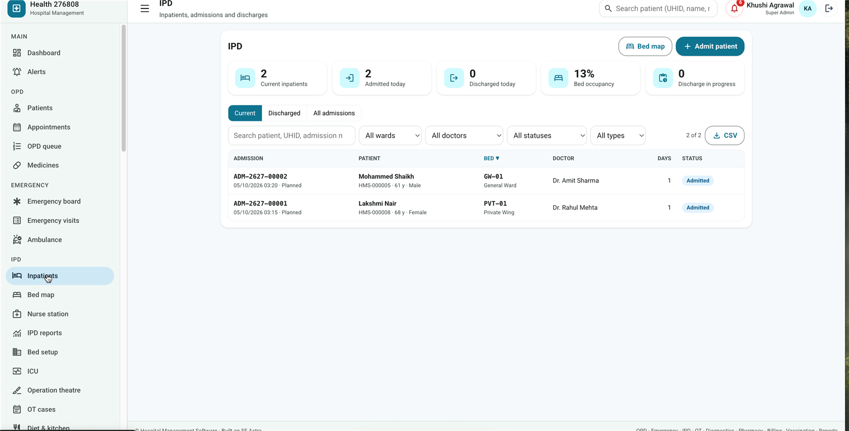
Task: Open Appointments in sidebar
Action: pos(60,127)
